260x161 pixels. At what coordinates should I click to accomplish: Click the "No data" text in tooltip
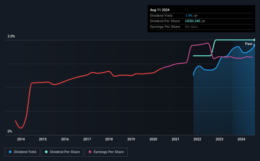192,27
